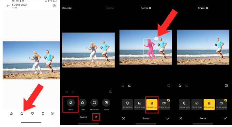The height and width of the screenshot is (127, 232).
Task: Choose Manualmente on the pink-selection screen
Action: [x=127, y=104]
